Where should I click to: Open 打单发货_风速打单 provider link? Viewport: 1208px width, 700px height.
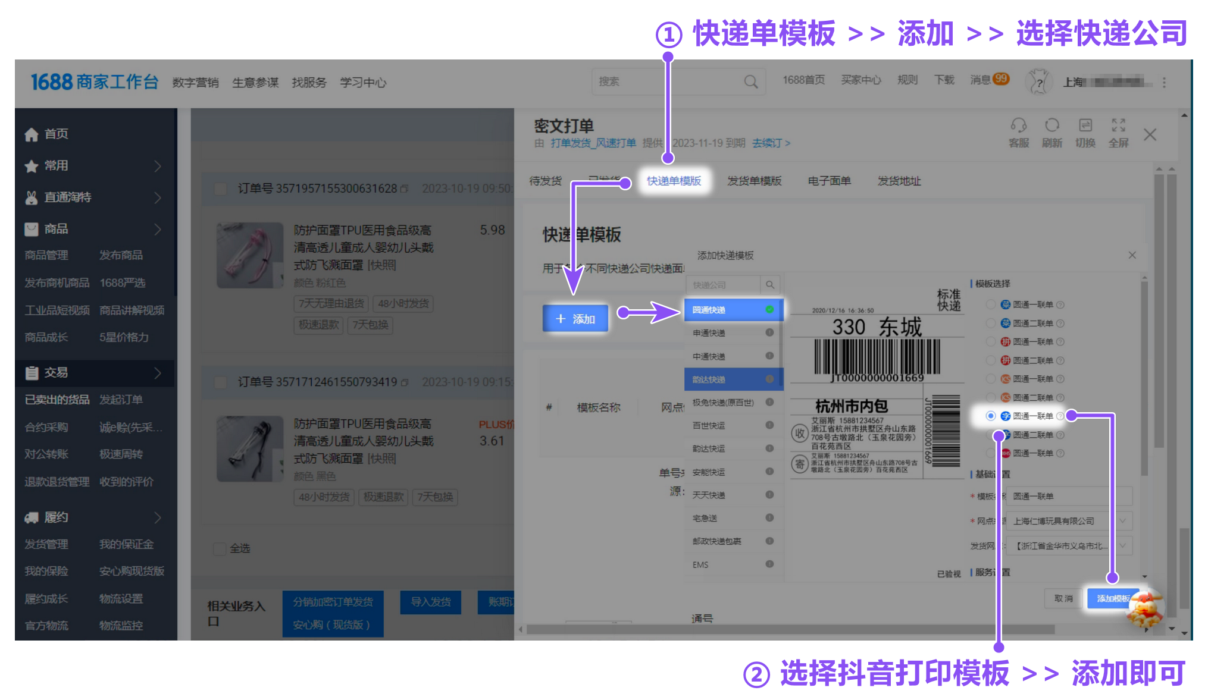click(x=593, y=143)
